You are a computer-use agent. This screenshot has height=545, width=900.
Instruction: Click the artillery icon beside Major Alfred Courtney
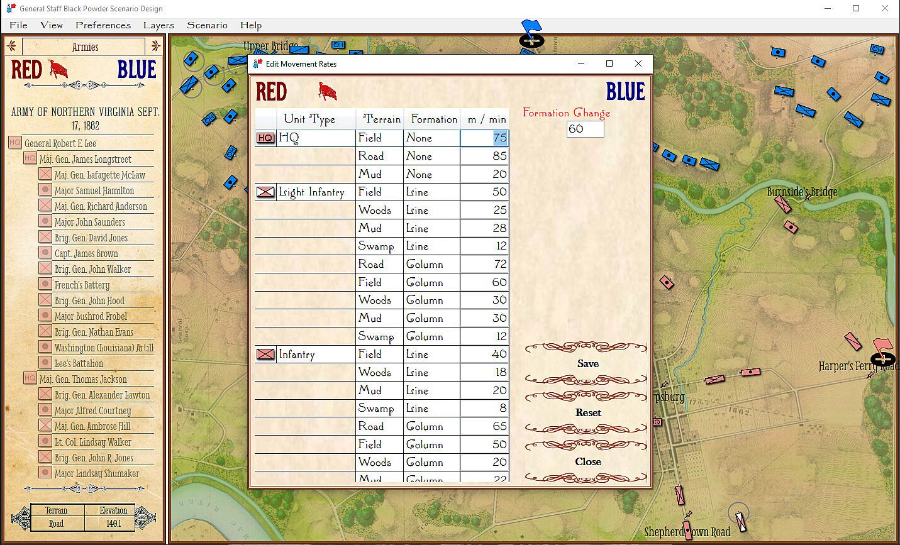point(45,410)
